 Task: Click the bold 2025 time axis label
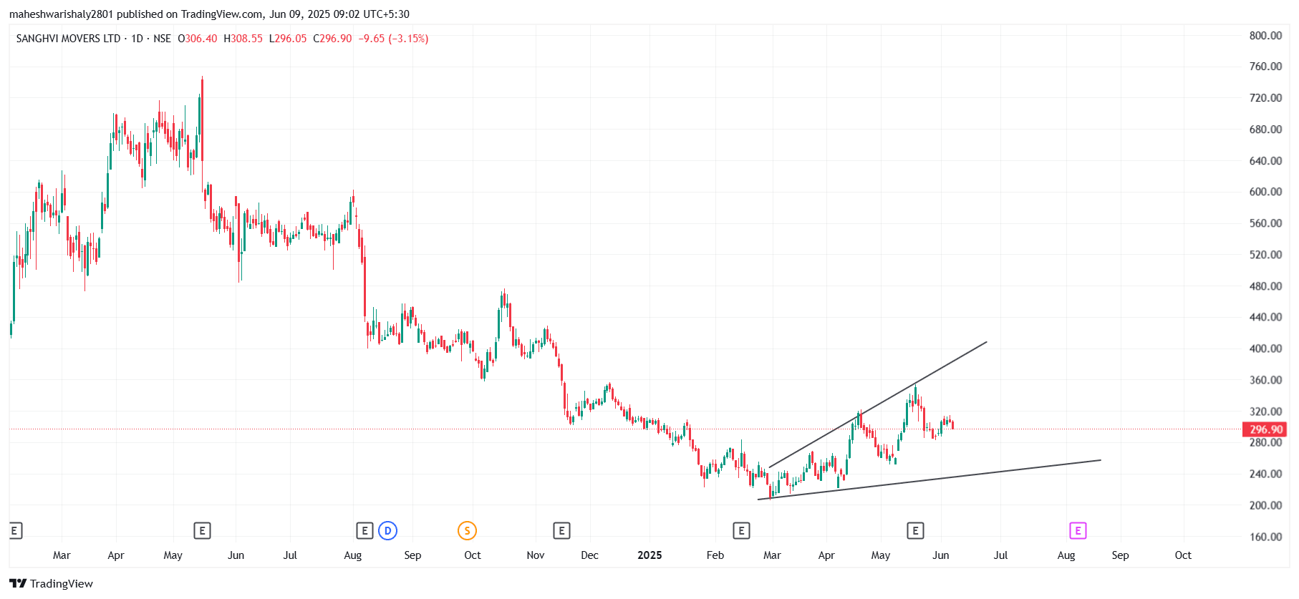(649, 555)
